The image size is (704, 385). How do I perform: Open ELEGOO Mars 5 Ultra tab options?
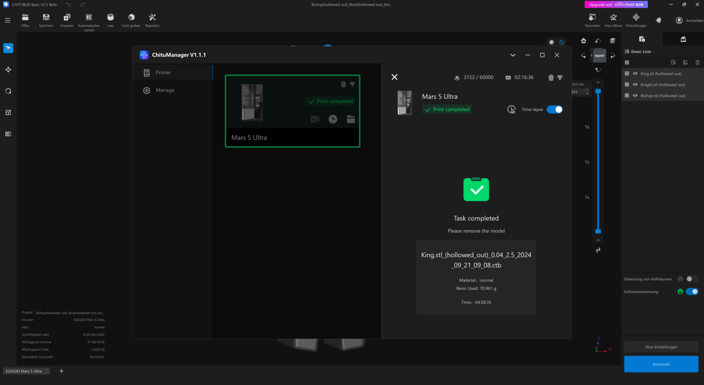tap(47, 371)
